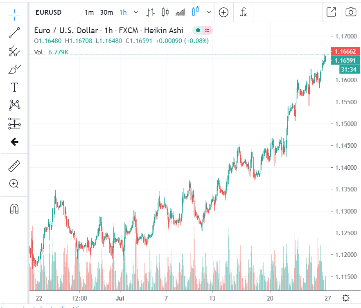Click the red 1.16662 price label
This screenshot has height=308, width=361.
(x=345, y=51)
